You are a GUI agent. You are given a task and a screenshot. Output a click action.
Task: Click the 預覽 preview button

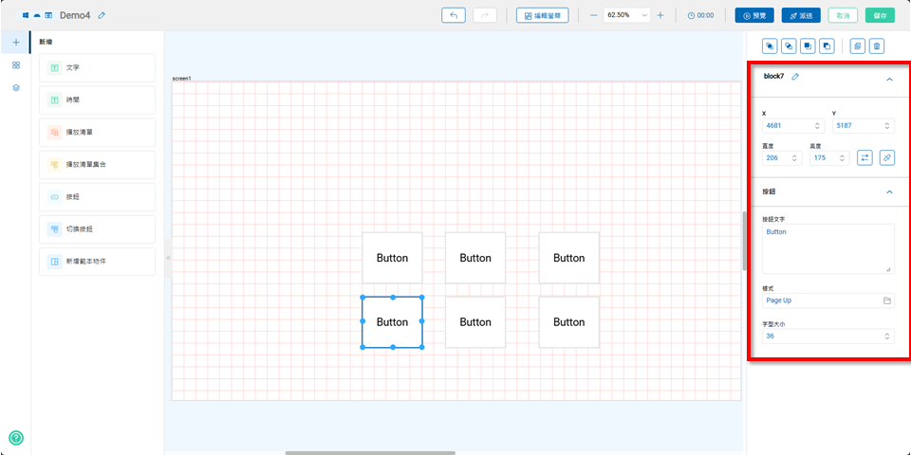754,15
